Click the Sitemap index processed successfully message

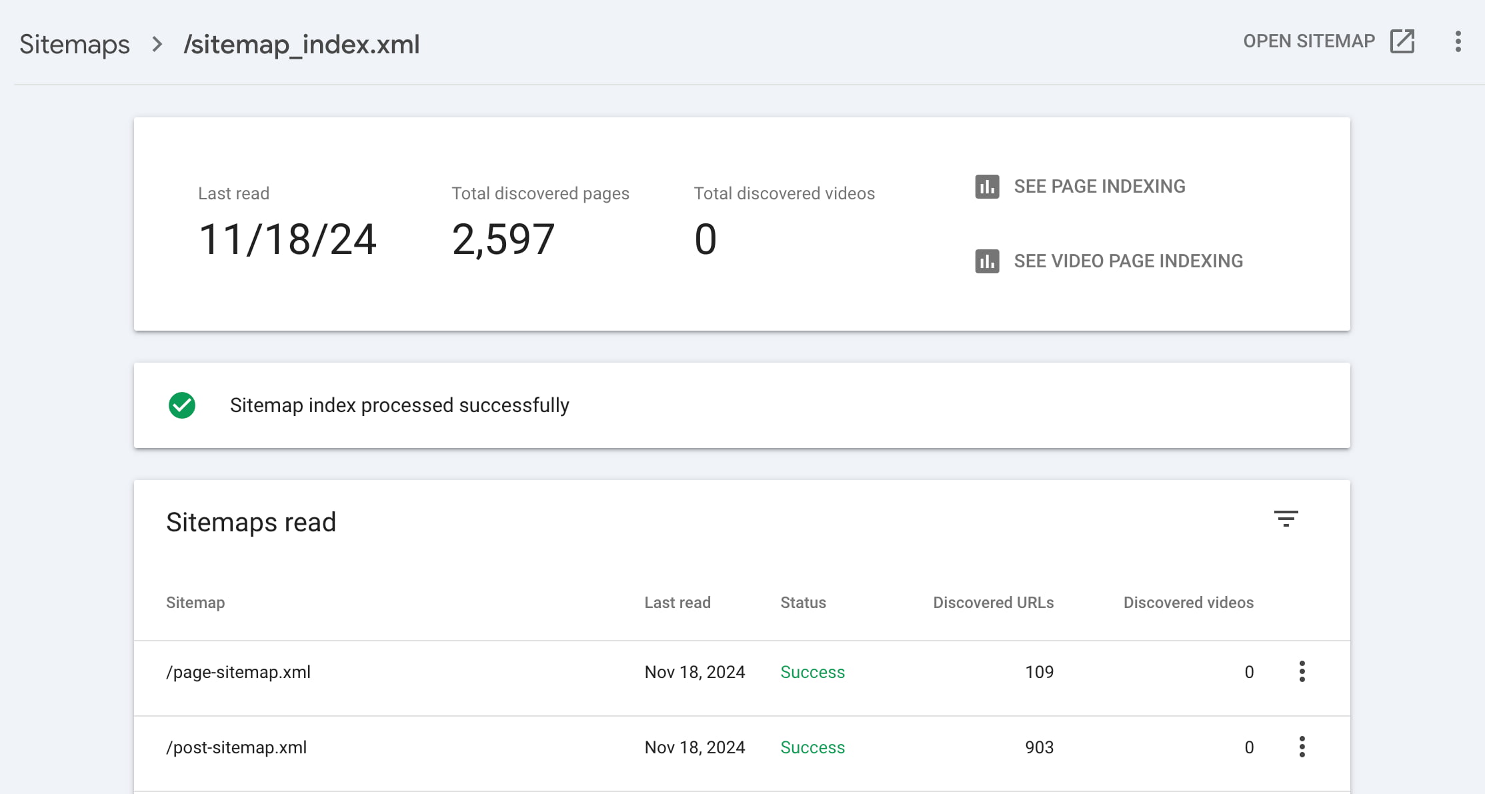(399, 405)
